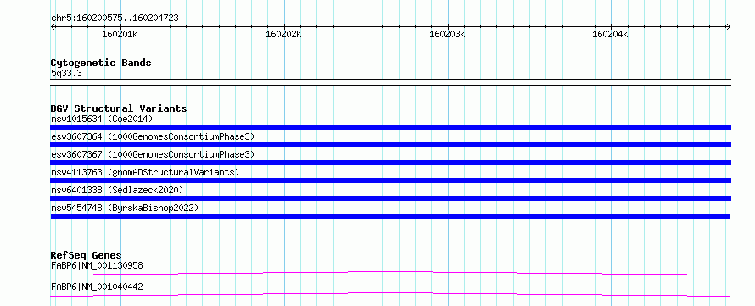This screenshot has height=306, width=755.
Task: Click the blue bar under esv3607367
Action: (390, 163)
